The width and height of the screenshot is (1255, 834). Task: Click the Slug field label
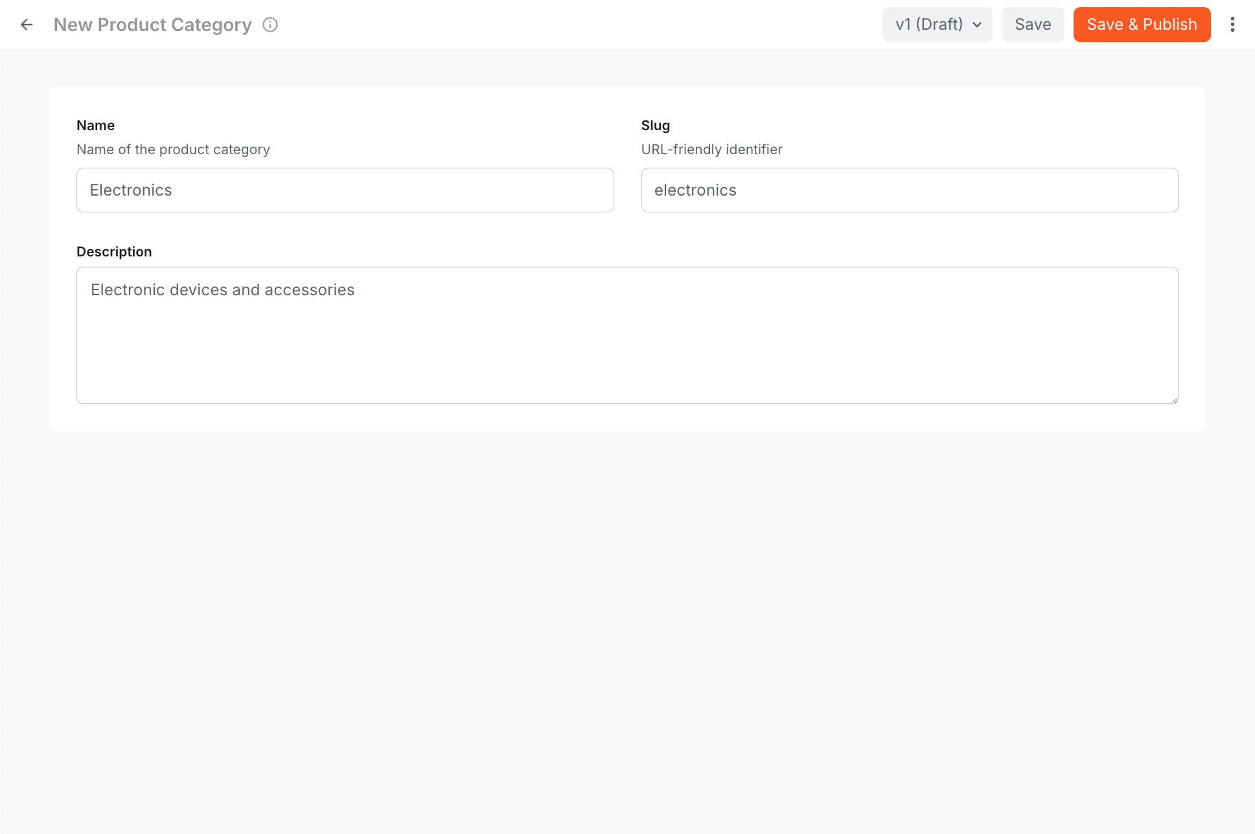[655, 126]
